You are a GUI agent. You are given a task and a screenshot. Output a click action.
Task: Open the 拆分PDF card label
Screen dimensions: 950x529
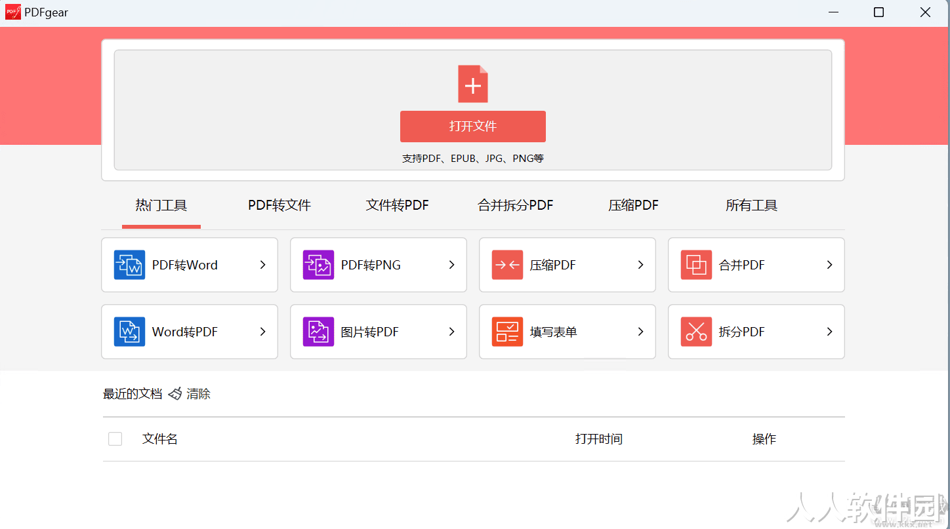click(x=742, y=332)
